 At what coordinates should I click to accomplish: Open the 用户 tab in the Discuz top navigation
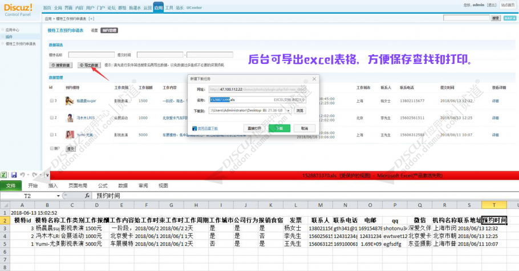[90, 7]
